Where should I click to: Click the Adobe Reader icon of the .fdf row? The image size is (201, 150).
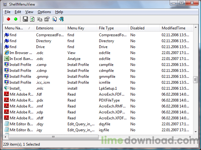(7, 94)
